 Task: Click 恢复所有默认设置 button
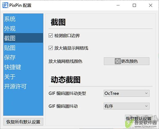pyautogui.click(x=23, y=122)
